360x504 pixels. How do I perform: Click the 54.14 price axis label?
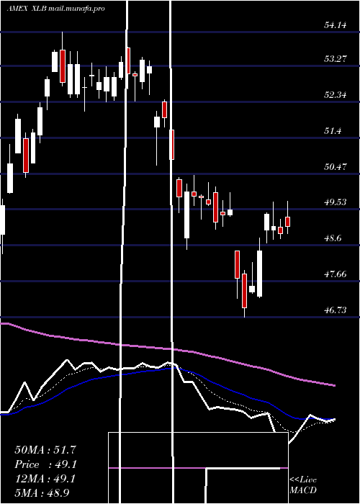tap(335, 24)
